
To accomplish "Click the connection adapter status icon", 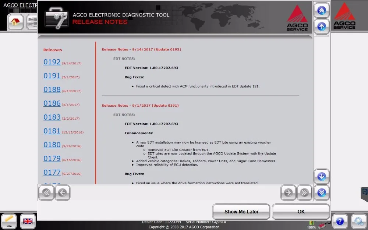I will (x=323, y=226).
